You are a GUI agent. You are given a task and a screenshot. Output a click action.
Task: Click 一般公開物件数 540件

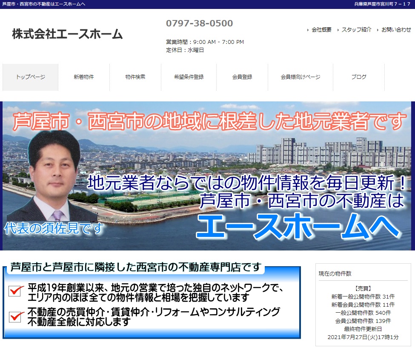click(x=363, y=313)
